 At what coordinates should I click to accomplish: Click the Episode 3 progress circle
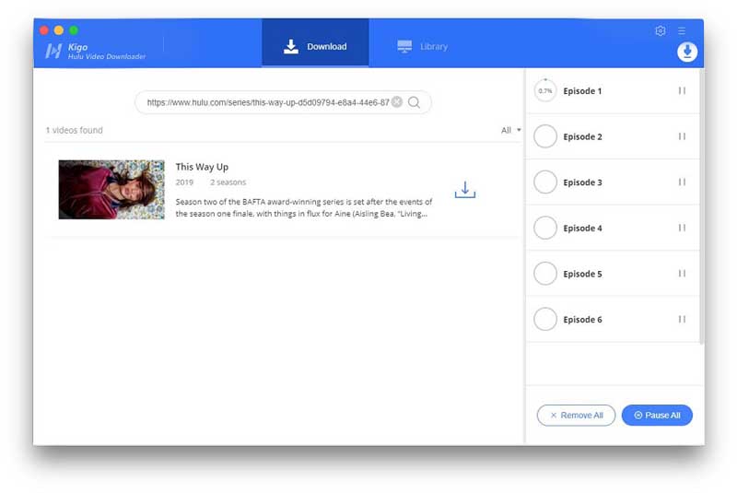coord(545,182)
